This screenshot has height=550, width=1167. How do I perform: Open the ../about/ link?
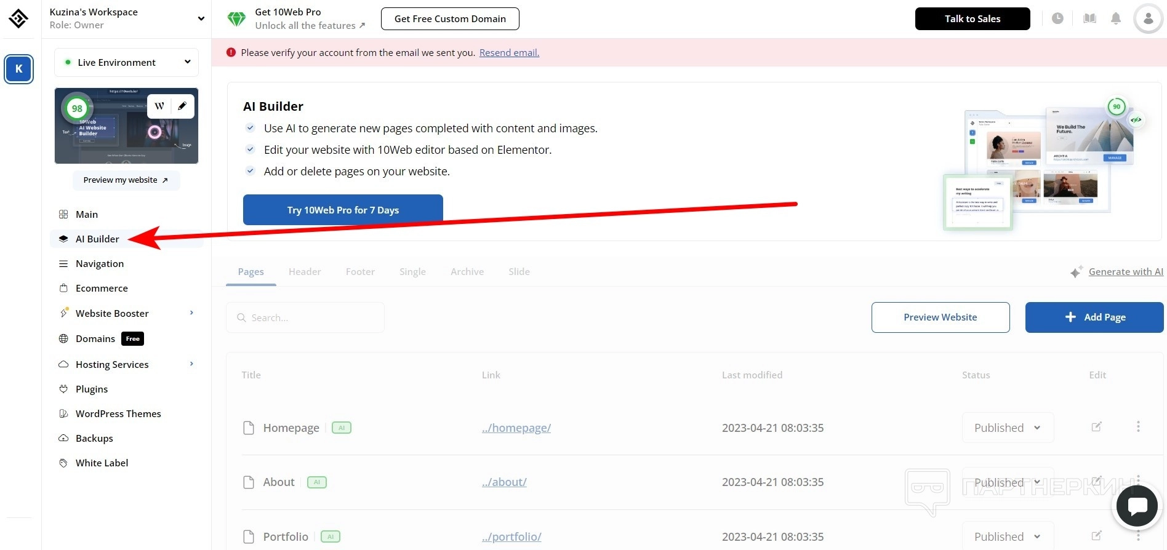pos(504,482)
